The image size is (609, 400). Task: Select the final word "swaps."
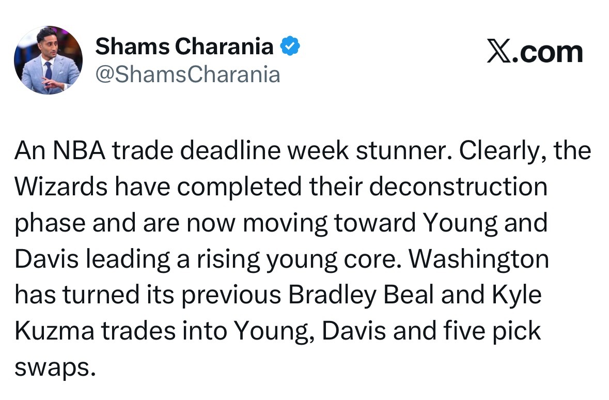(x=55, y=368)
